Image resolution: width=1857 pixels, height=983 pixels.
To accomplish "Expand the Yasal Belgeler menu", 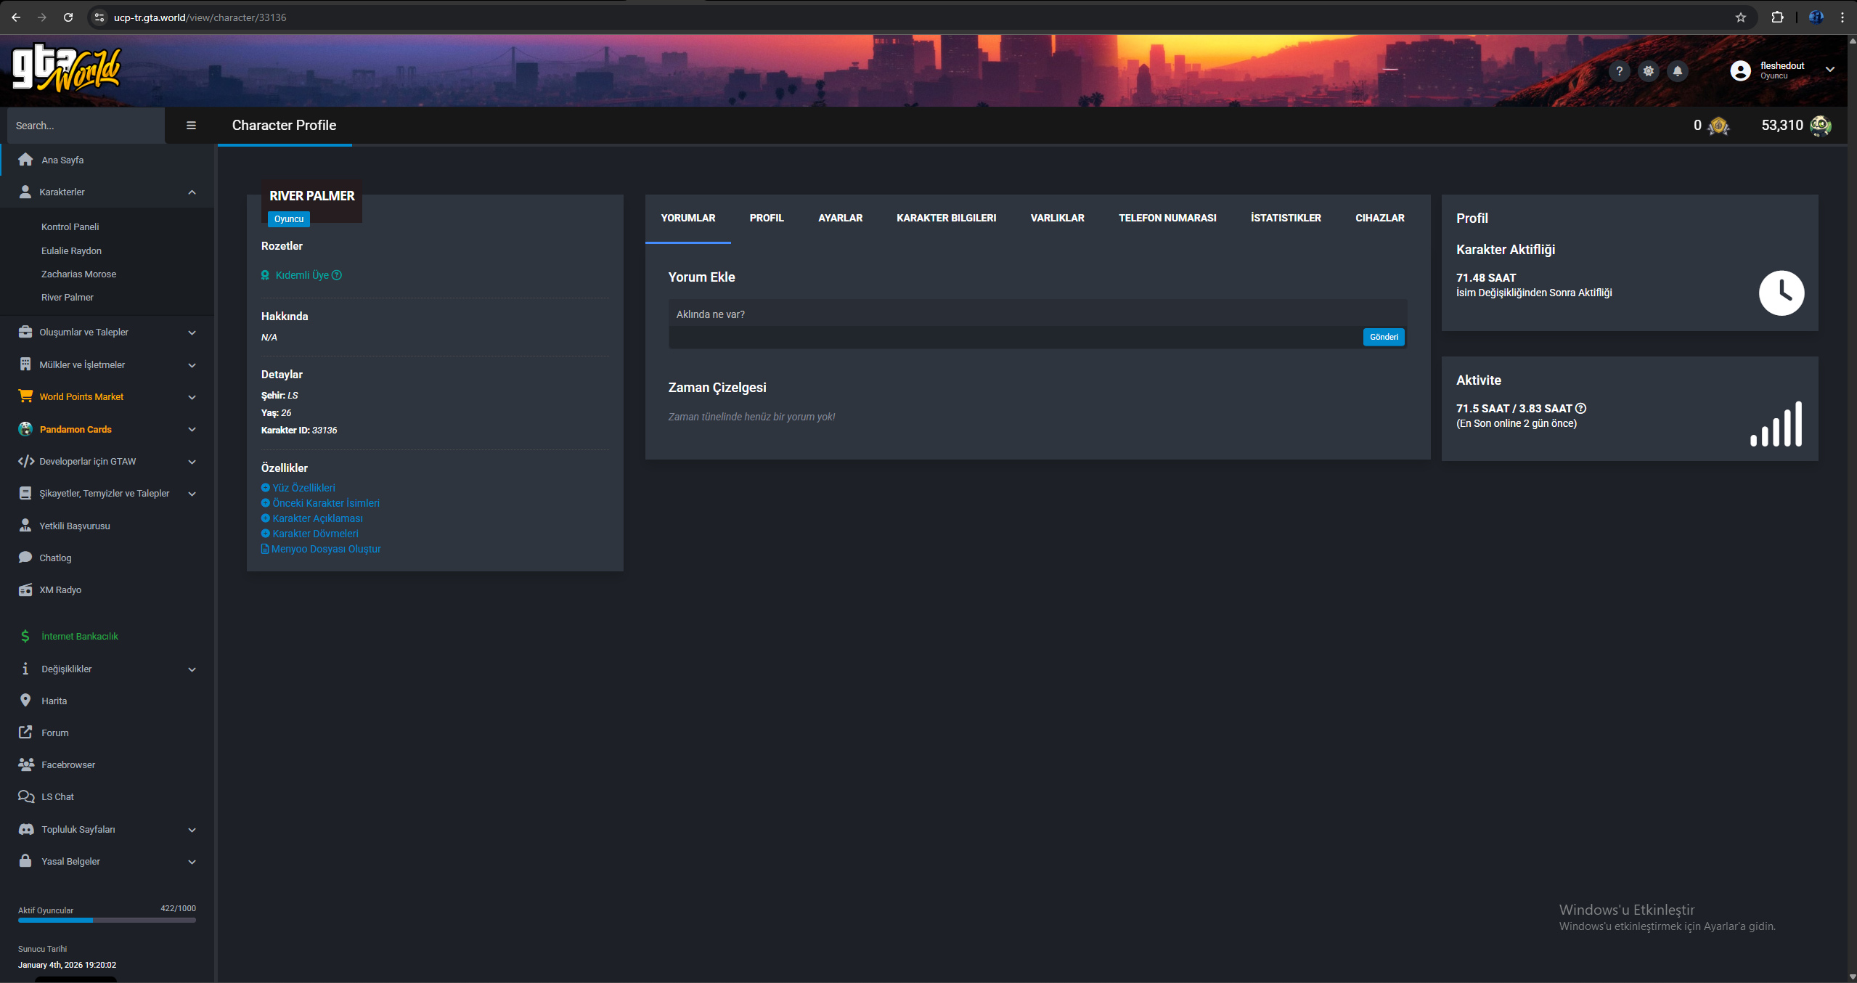I will coord(192,862).
